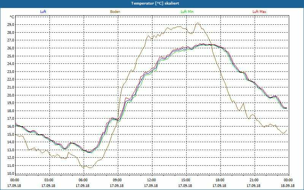Click the 10,0 y-axis value
Screen dimensions: 304x190
pos(11,174)
